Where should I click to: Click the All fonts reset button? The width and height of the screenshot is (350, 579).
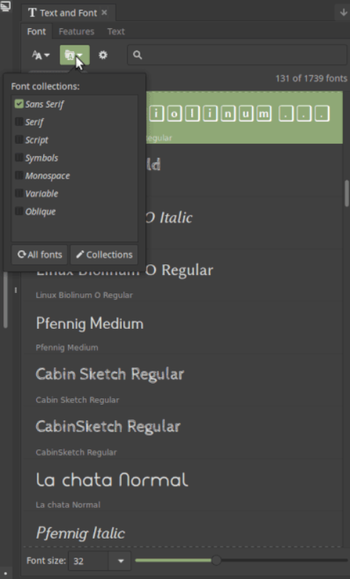point(40,254)
